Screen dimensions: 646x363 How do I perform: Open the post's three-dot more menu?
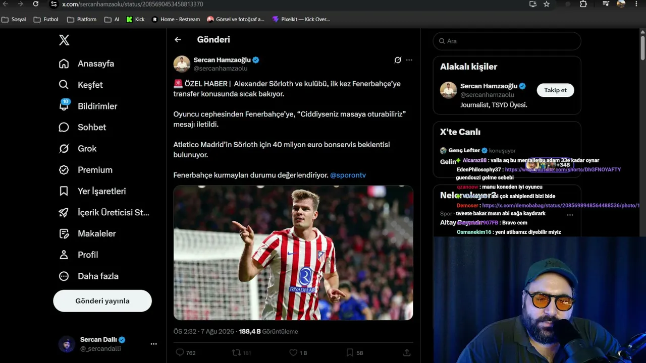[409, 60]
